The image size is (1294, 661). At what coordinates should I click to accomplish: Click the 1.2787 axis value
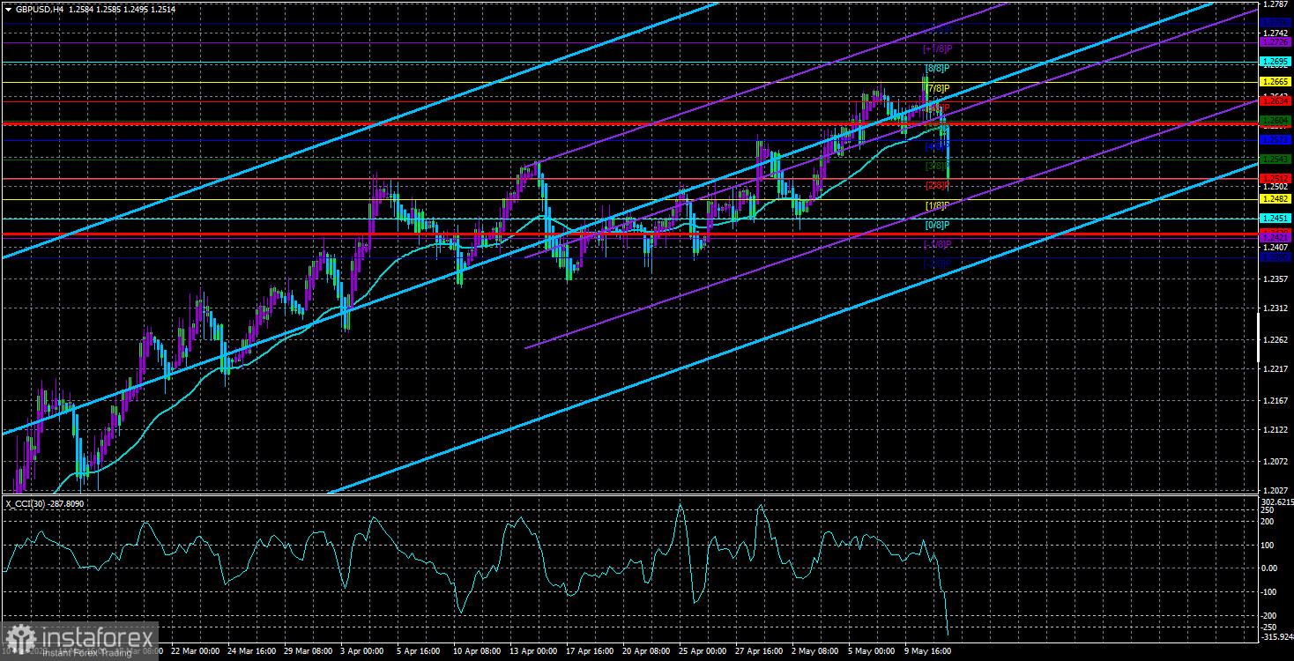[1276, 4]
